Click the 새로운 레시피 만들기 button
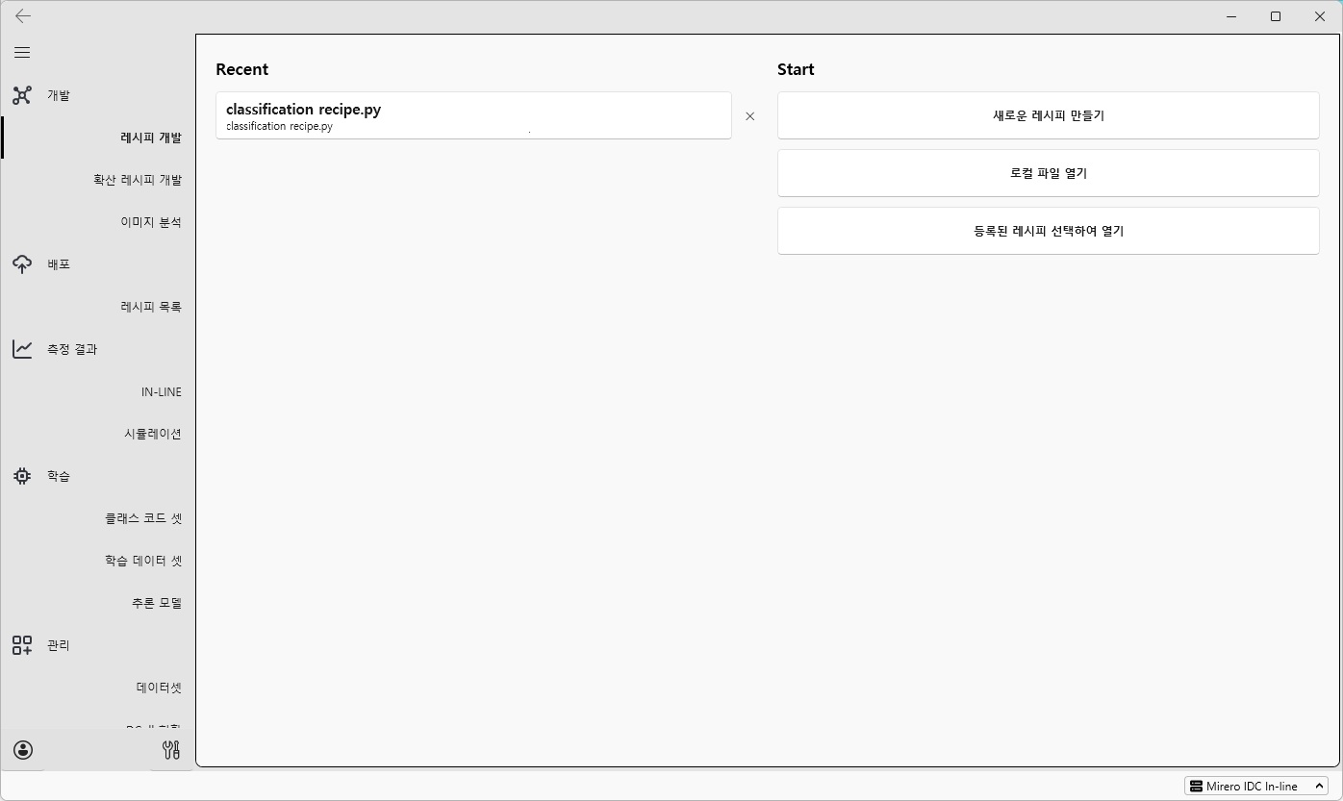Viewport: 1343px width, 801px height. pyautogui.click(x=1048, y=115)
